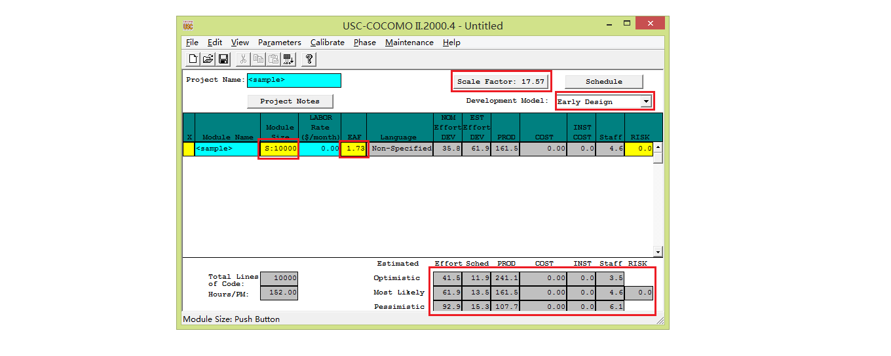Viewport: 891px width, 356px height.
Task: Click the Labor Rate cell 0.00
Action: [320, 149]
